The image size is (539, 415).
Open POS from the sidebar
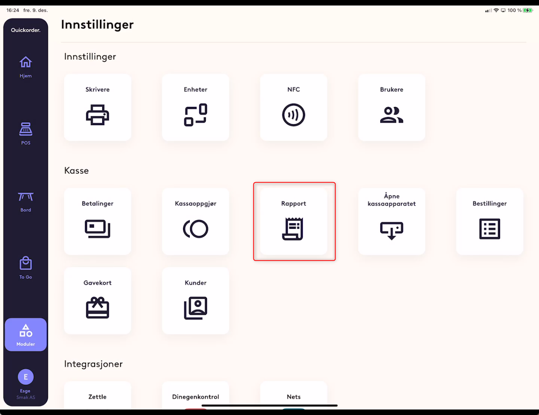[x=26, y=134]
